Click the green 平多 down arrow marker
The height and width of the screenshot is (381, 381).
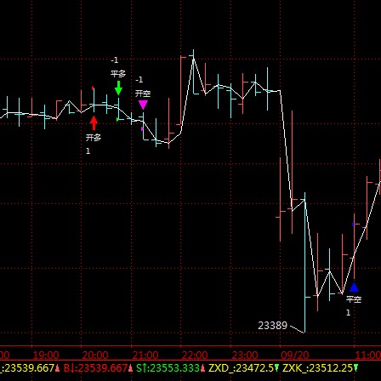click(118, 88)
